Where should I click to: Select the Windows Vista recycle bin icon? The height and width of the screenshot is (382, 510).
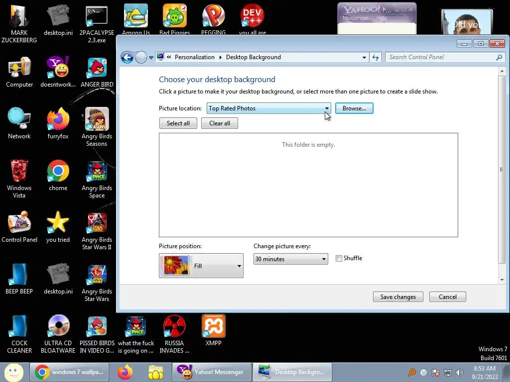19,179
